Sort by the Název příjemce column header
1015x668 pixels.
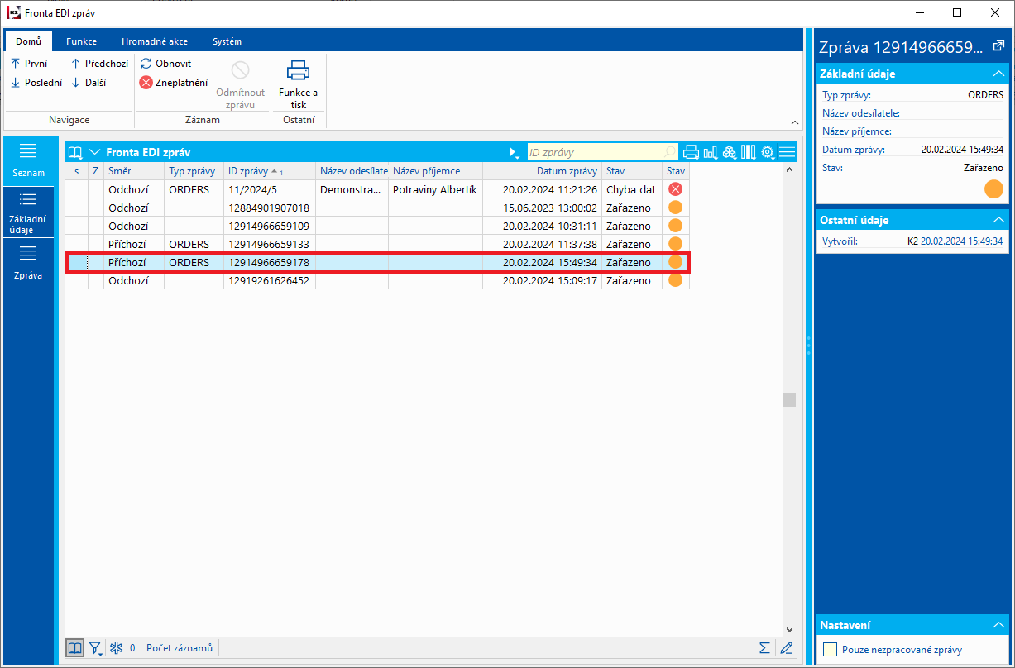click(434, 171)
